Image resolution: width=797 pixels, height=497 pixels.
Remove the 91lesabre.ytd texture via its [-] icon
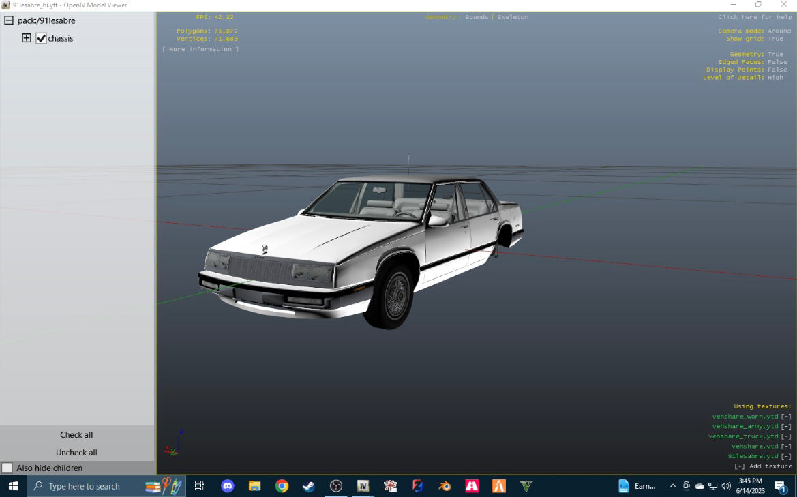point(786,455)
